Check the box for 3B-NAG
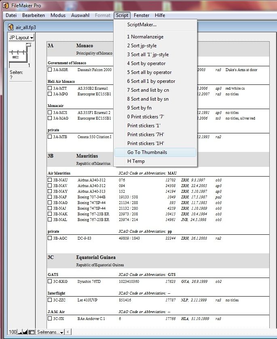This screenshot has width=277, height=339. (50, 202)
